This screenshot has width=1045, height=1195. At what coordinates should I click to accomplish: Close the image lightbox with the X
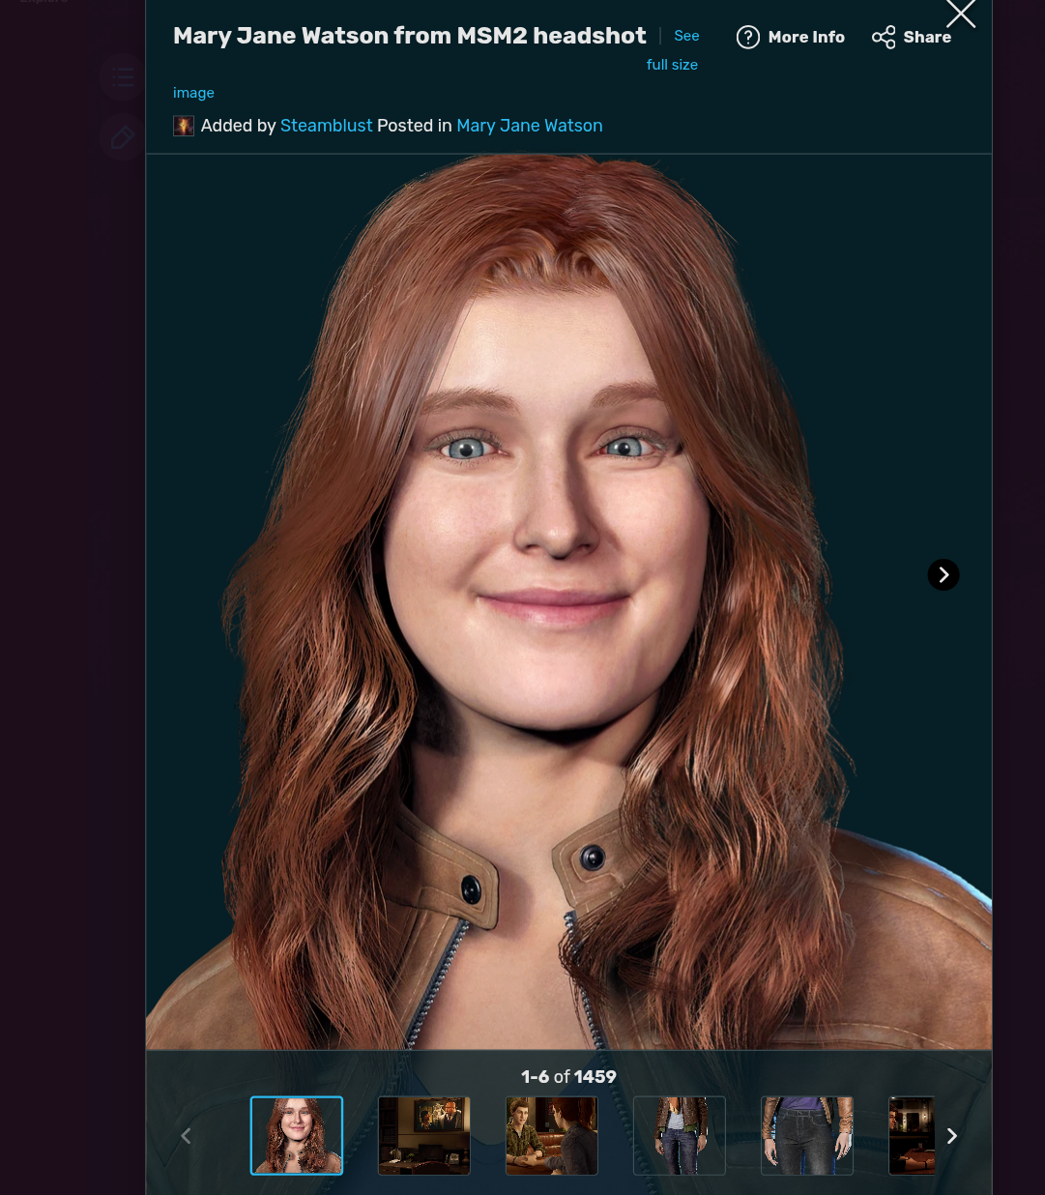960,14
